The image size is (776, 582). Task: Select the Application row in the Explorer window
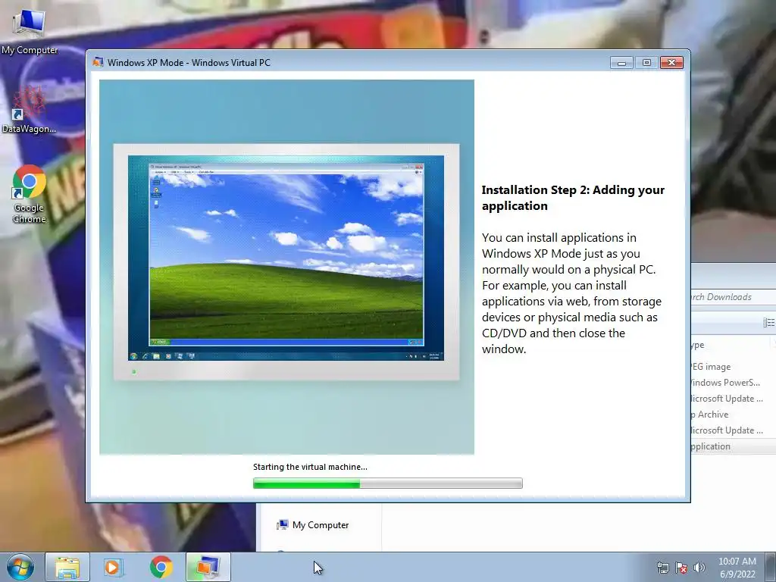[x=734, y=446]
